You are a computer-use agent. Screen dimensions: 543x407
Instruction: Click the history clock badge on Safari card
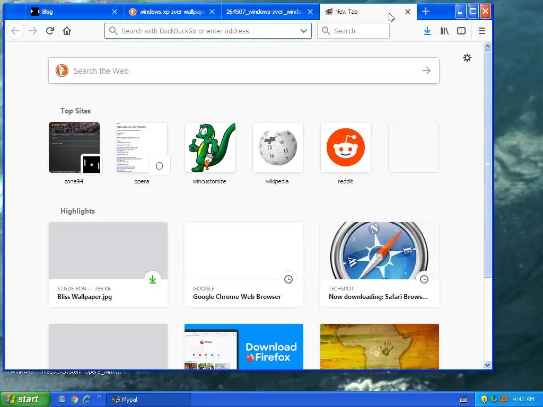coord(424,279)
